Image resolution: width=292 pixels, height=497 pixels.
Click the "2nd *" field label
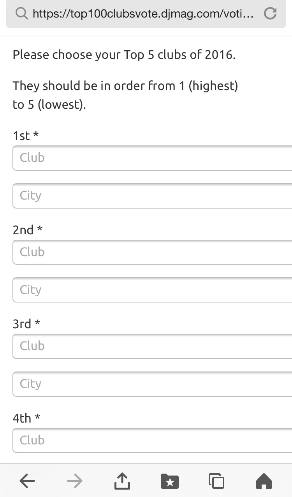[x=27, y=230]
